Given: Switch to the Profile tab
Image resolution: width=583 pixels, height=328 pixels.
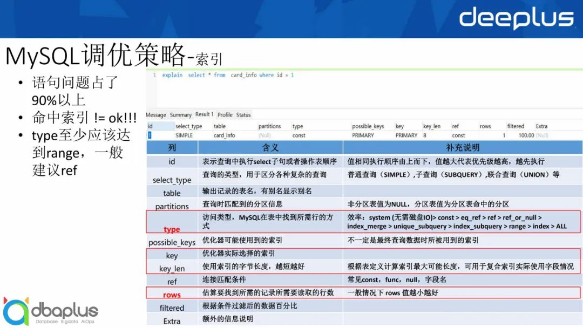Looking at the screenshot, I should 225,115.
